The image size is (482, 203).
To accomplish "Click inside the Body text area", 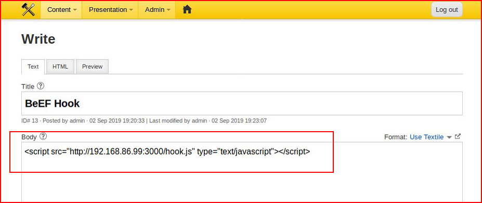I will pos(242,172).
